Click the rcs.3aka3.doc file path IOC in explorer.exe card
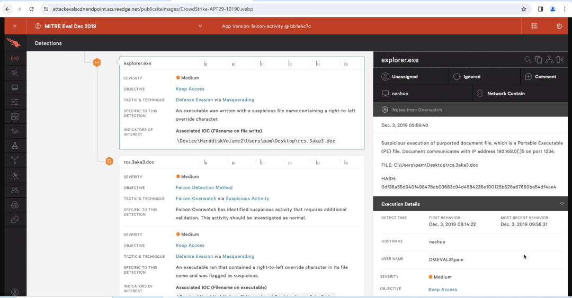Image resolution: width=572 pixels, height=298 pixels. [x=256, y=141]
